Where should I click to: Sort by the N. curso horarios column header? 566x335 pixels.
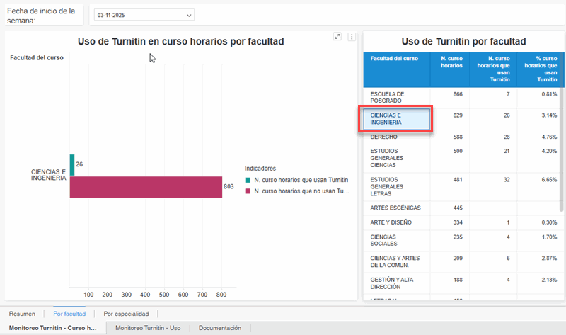(451, 62)
